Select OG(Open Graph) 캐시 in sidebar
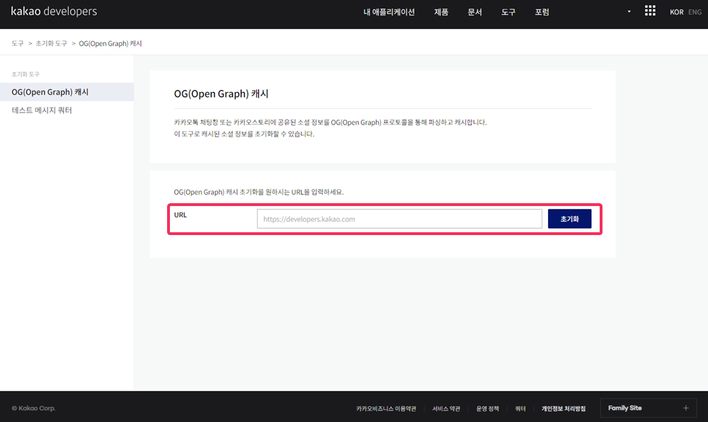 pyautogui.click(x=67, y=91)
